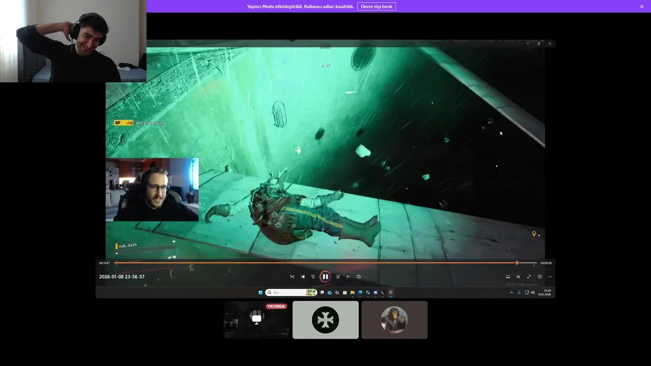Open the Media Player taskbar icon
651x366 pixels.
tap(391, 292)
